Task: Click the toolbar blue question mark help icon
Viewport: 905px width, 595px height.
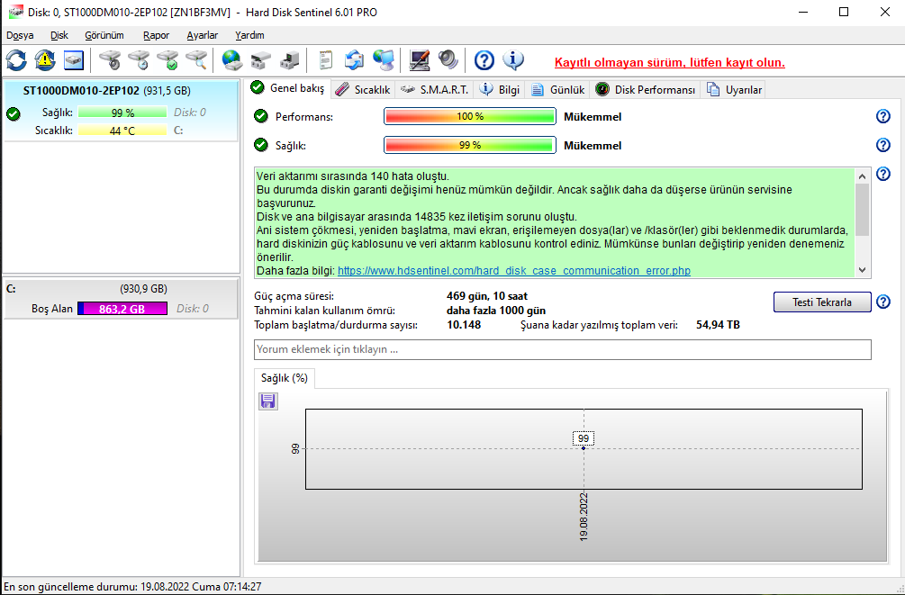Action: (x=484, y=60)
